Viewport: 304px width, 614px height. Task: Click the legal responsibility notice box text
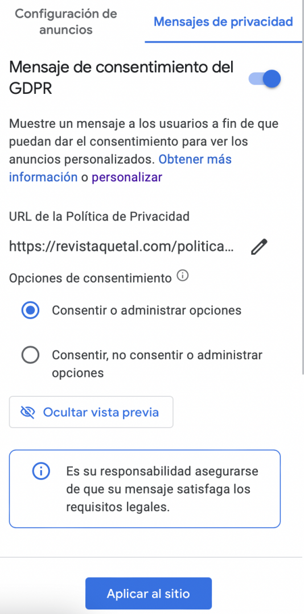click(x=162, y=489)
